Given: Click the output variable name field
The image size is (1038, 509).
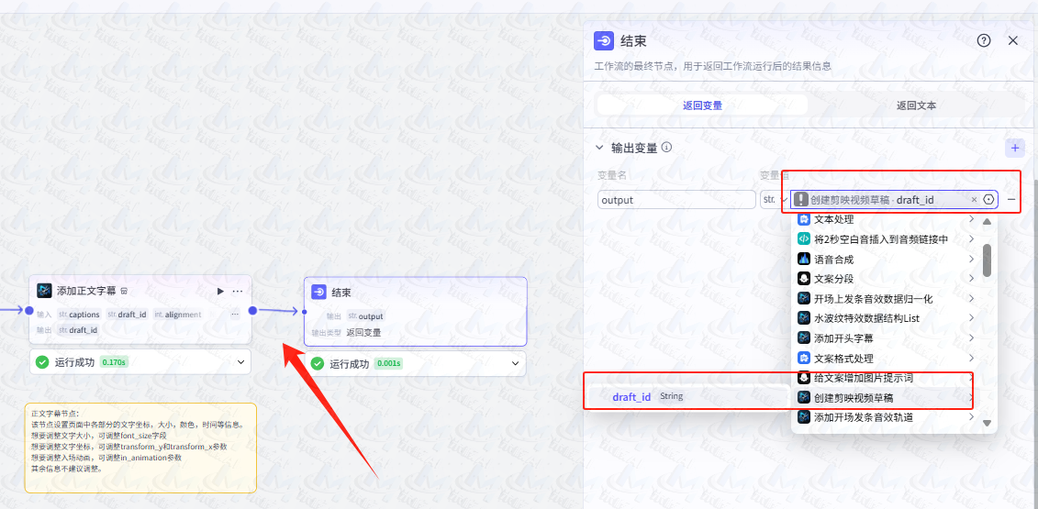Looking at the screenshot, I should pos(676,199).
